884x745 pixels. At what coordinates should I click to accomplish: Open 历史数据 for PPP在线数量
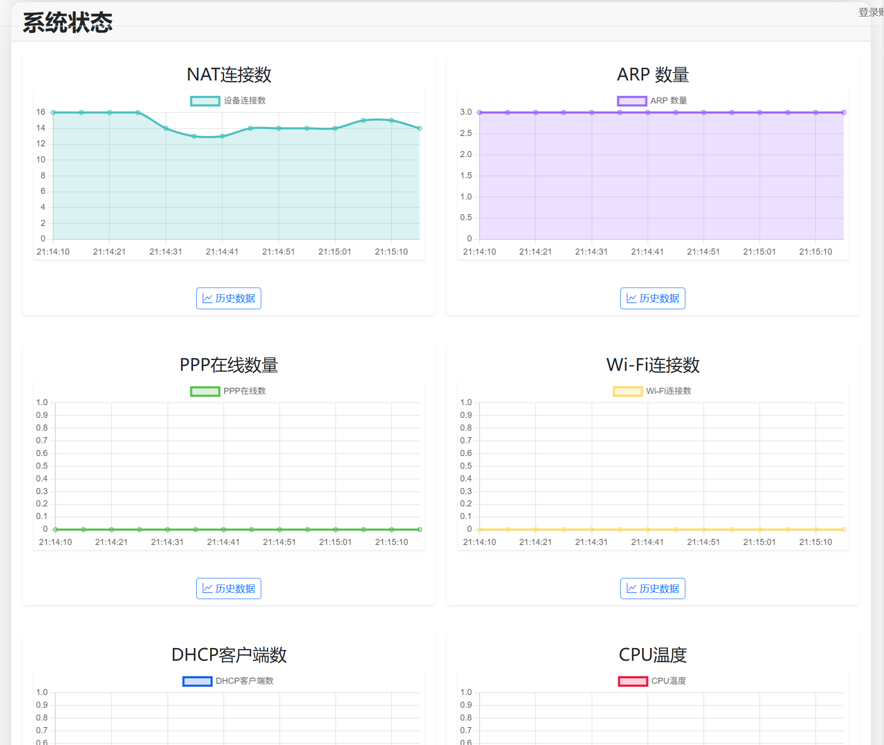pyautogui.click(x=228, y=589)
